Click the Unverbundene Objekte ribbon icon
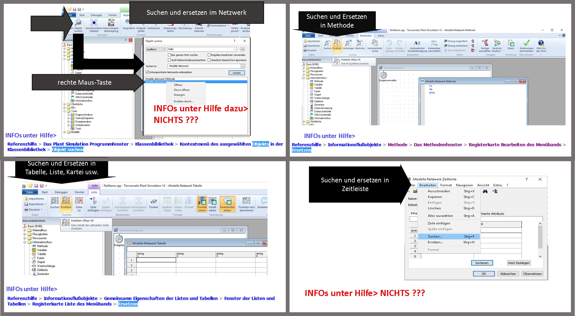 (x=94, y=26)
